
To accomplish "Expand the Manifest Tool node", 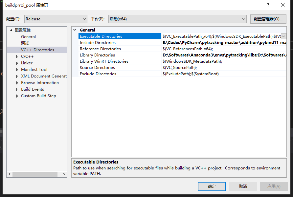I will (x=17, y=69).
